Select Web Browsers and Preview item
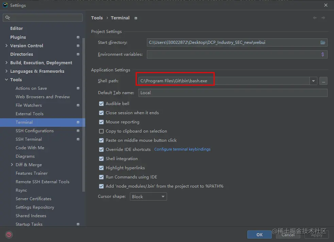The height and width of the screenshot is (242, 334). pos(43,97)
